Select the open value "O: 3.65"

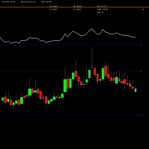[x=53, y=6]
